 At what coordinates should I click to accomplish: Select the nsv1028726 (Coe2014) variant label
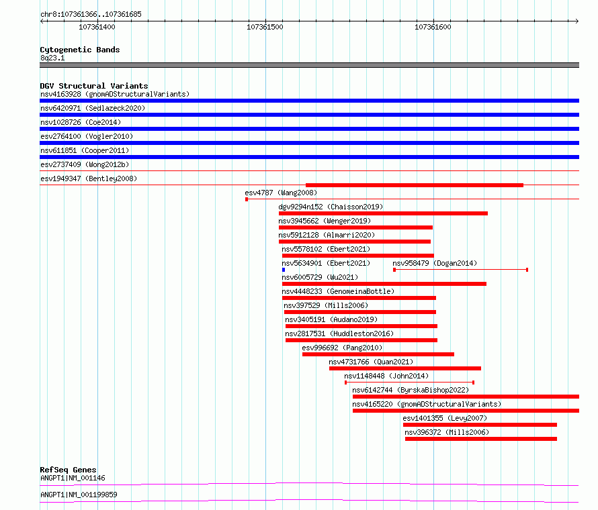tap(81, 122)
